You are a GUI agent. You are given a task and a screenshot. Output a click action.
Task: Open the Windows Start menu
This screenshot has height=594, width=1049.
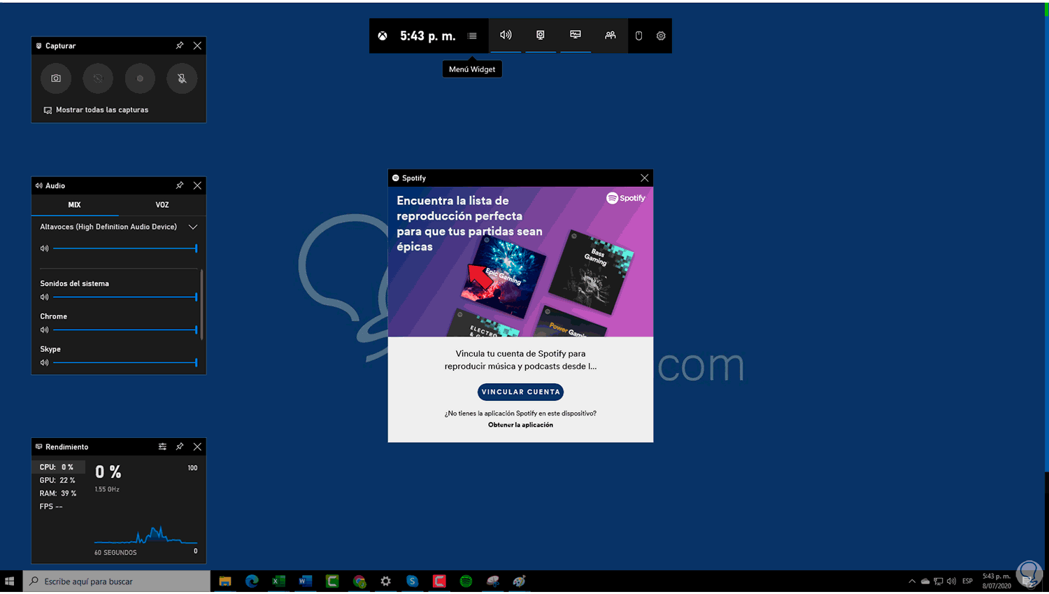10,581
